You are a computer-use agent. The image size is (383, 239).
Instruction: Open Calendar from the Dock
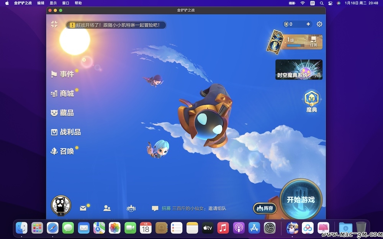pos(146,228)
